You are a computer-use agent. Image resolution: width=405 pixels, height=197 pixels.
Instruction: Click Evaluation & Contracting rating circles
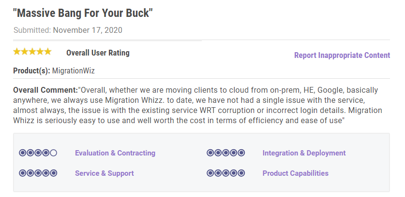38,153
